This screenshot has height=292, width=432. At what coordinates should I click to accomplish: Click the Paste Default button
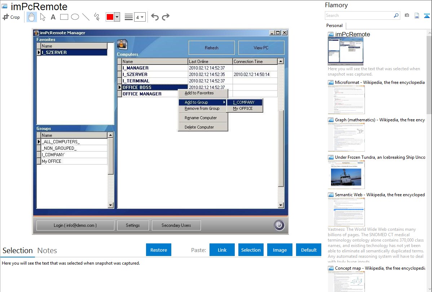pyautogui.click(x=309, y=250)
